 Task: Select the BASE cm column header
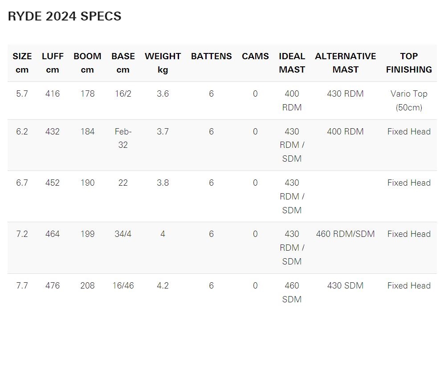(123, 63)
